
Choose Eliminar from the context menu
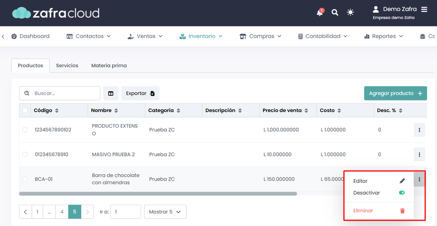click(x=379, y=211)
